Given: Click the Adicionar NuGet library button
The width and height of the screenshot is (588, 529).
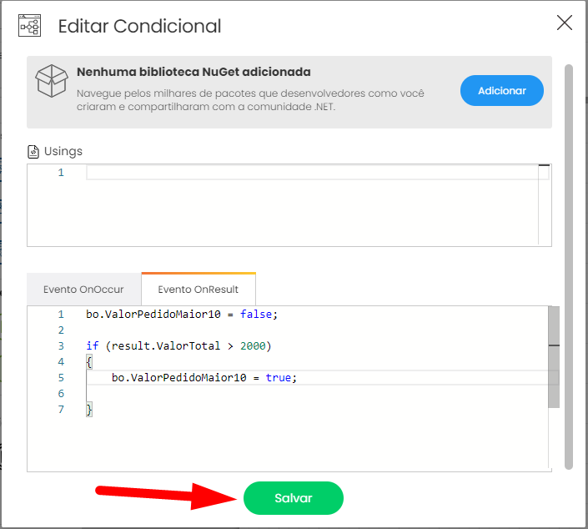Looking at the screenshot, I should [x=502, y=90].
